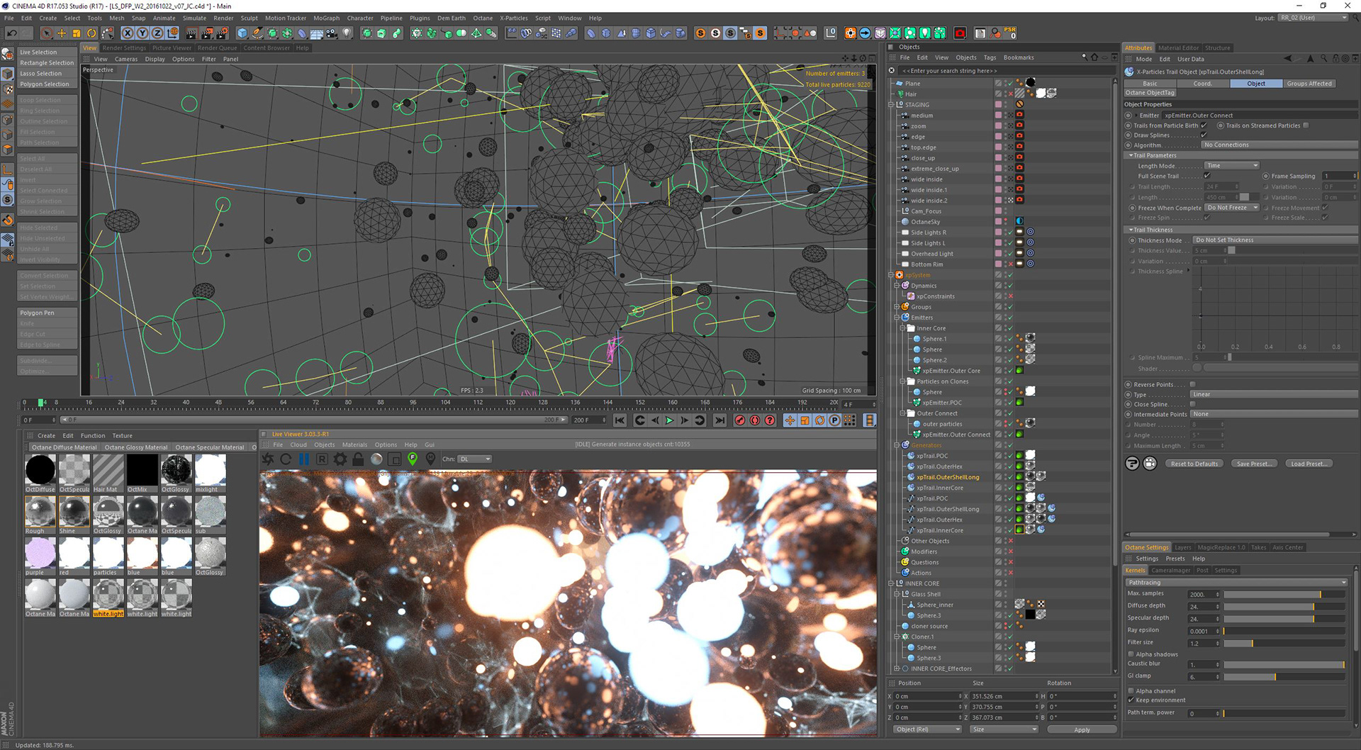The height and width of the screenshot is (750, 1361).
Task: Open Edit Render Settings clapperboard icon
Action: (x=222, y=33)
